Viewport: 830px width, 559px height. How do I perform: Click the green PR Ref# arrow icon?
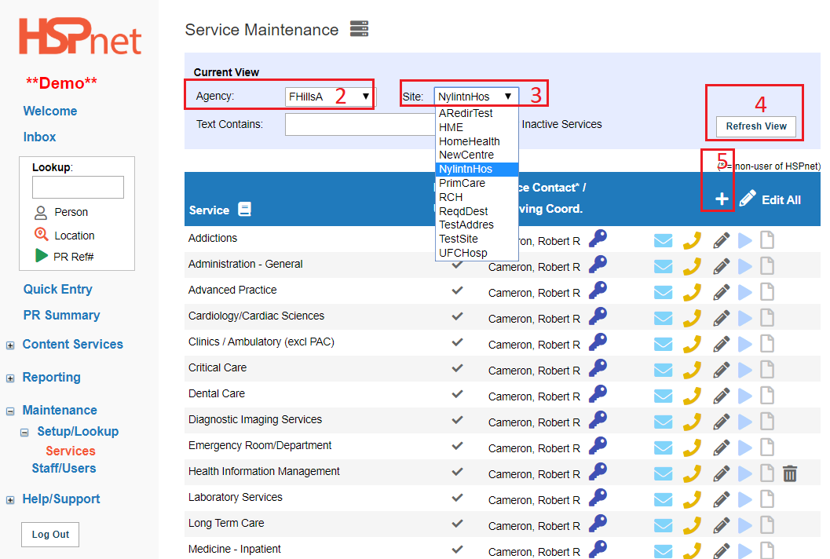coord(42,256)
